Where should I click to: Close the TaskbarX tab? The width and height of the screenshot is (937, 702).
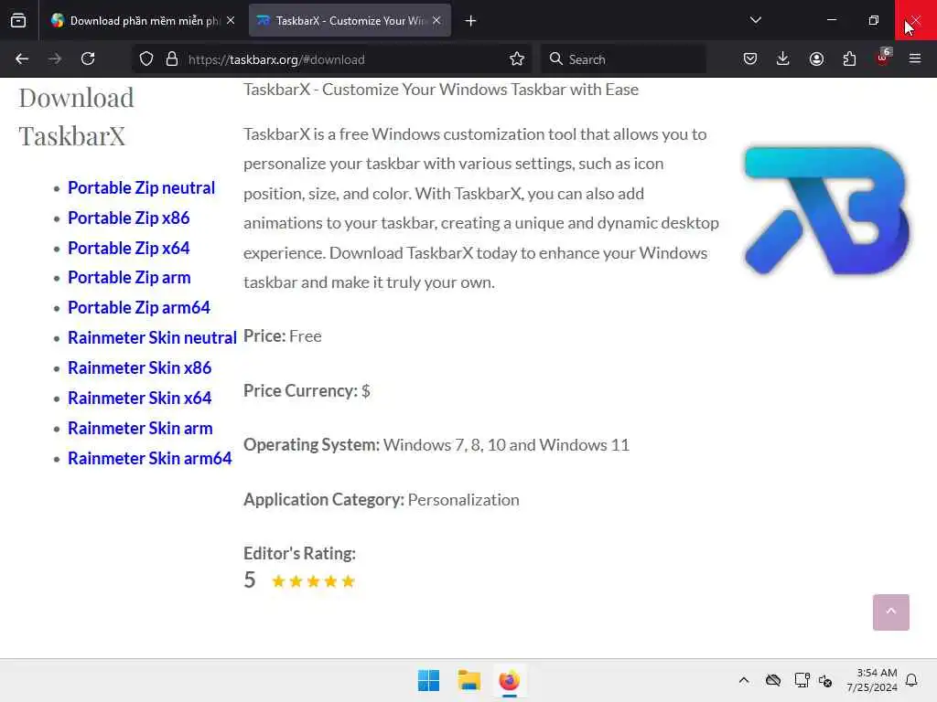(x=436, y=20)
